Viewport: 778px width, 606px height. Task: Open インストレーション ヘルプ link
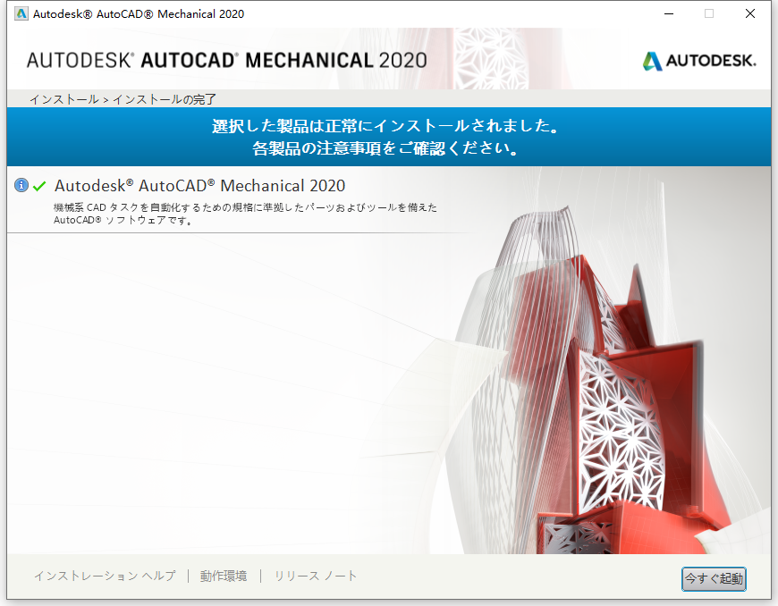105,576
